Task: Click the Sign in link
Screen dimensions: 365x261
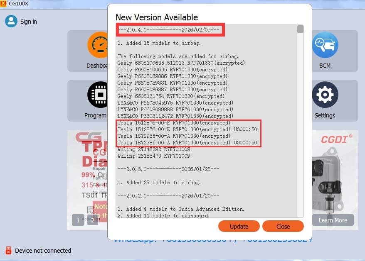Action: pyautogui.click(x=29, y=22)
